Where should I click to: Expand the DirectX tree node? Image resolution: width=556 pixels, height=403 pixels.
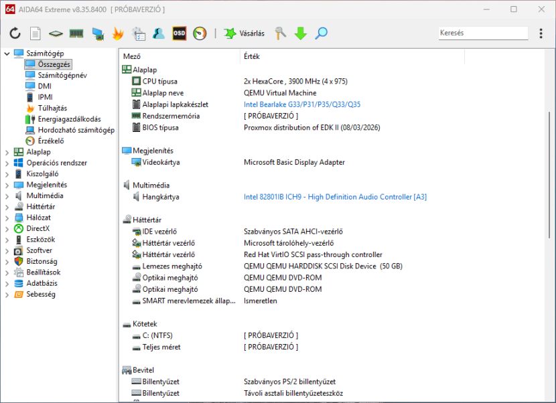click(x=7, y=230)
